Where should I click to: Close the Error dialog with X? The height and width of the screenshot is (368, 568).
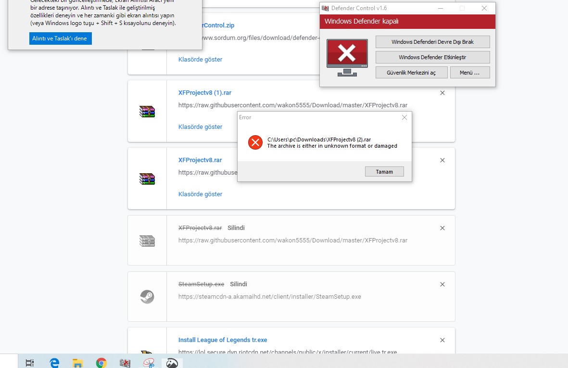click(404, 117)
